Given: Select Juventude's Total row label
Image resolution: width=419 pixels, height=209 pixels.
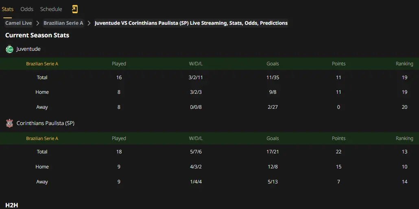Looking at the screenshot, I should [42, 77].
